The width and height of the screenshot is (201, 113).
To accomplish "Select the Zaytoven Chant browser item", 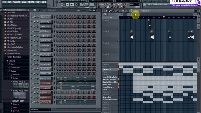I will 13,54.
